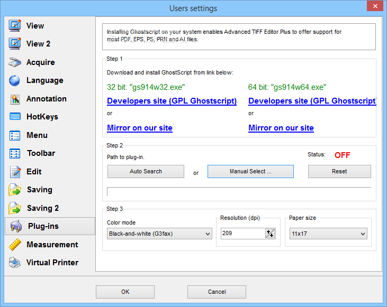The height and width of the screenshot is (307, 387).
Task: Open Saving 2 settings category
Action: [43, 208]
